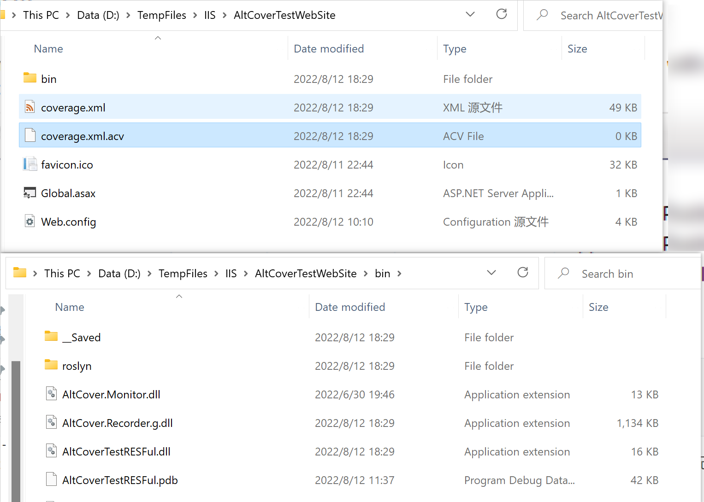Click the AltCoverTestRESFul.pdb file icon
Viewport: 704px width, 502px height.
click(51, 479)
